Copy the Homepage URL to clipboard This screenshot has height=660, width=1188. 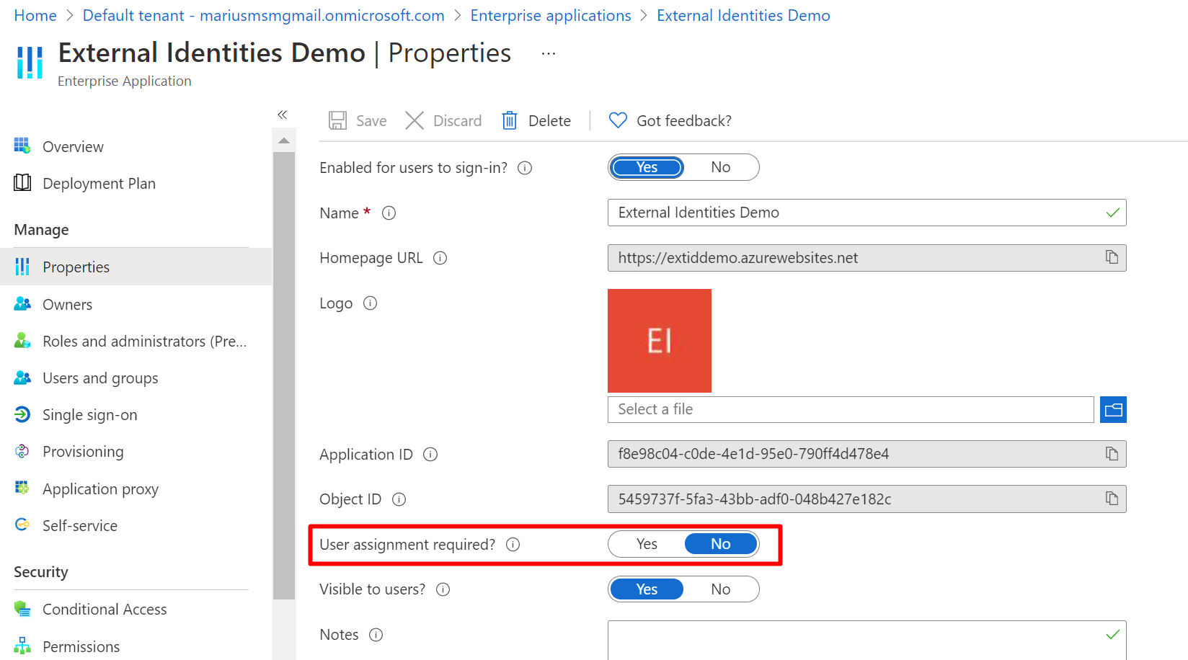1112,257
